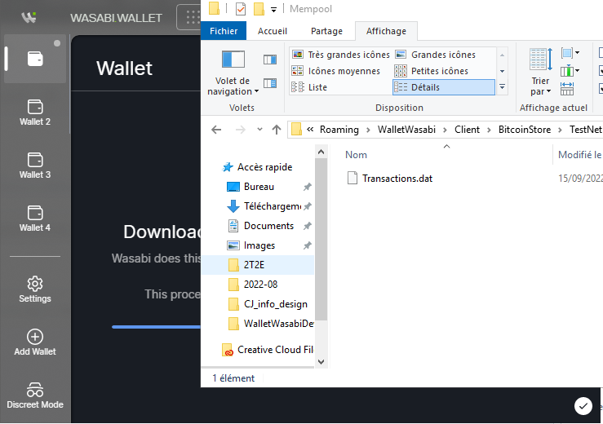The width and height of the screenshot is (603, 424).
Task: Choose Petites icônes layout
Action: (431, 71)
